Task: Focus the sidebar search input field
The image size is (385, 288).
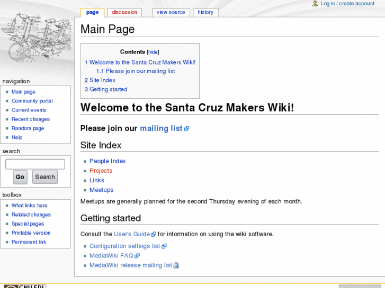Action: (x=35, y=164)
